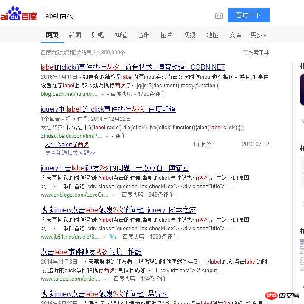The height and width of the screenshot is (304, 304).
Task: Expand dropdown arrow next to www.cnblogs.com URL
Action: [113, 195]
